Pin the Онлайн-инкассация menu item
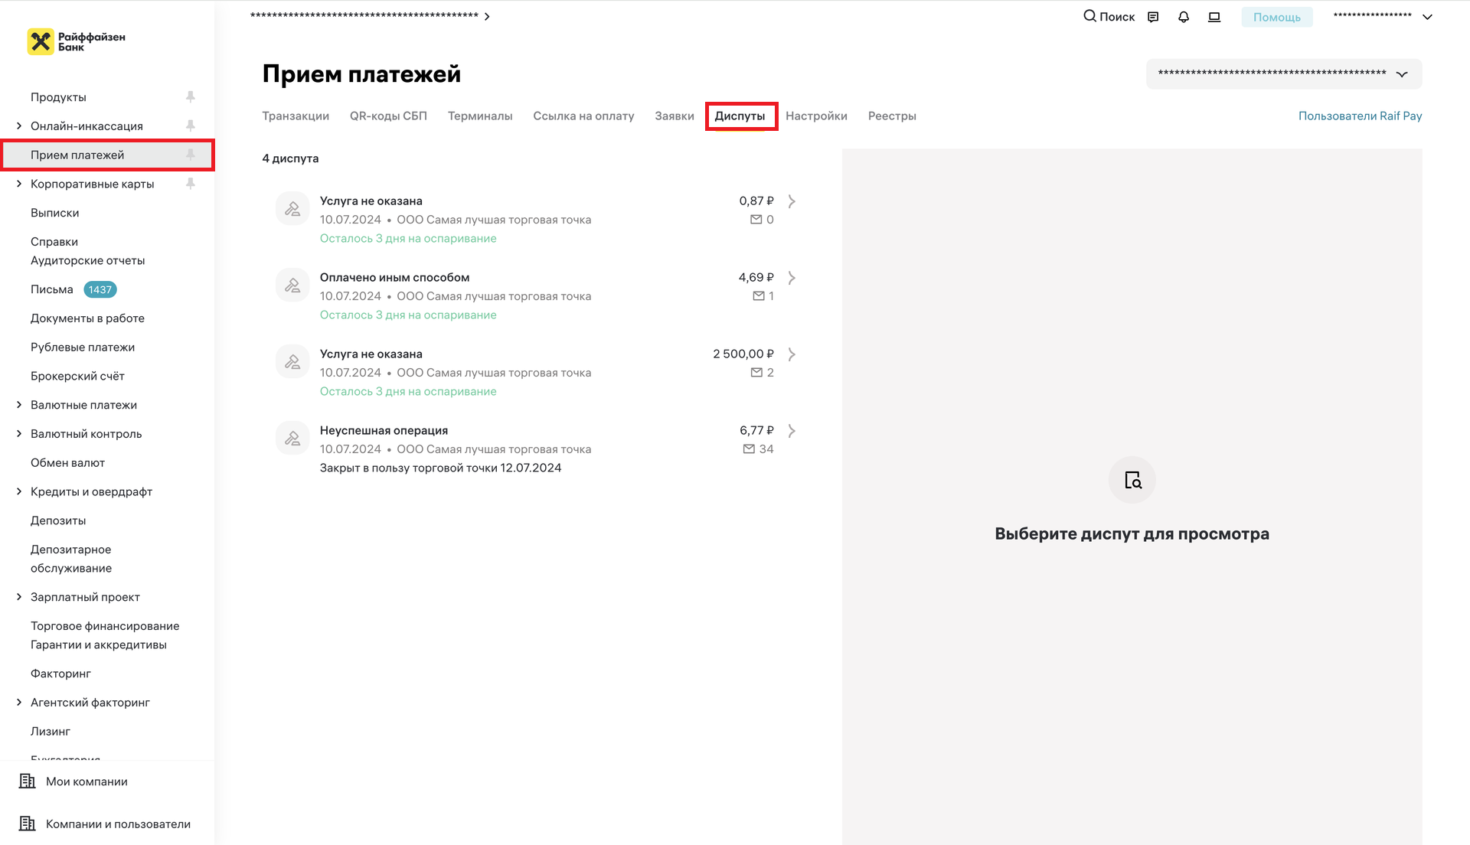 [191, 126]
